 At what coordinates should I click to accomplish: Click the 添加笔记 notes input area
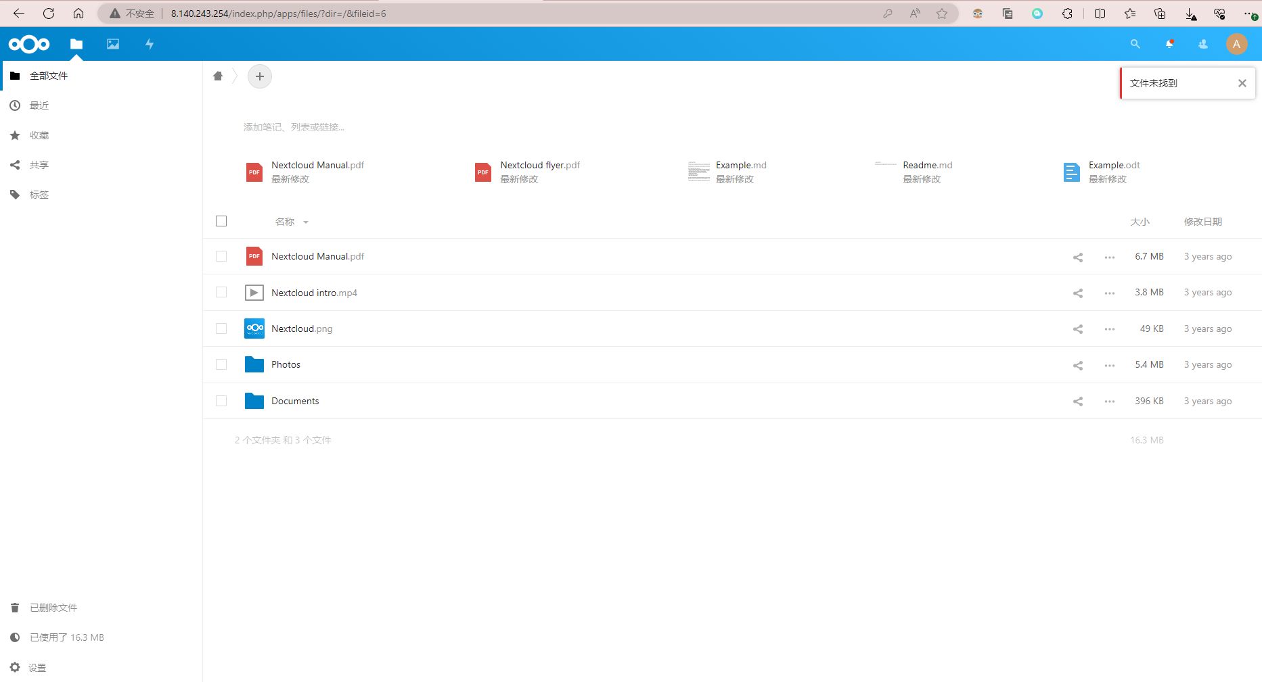(294, 127)
